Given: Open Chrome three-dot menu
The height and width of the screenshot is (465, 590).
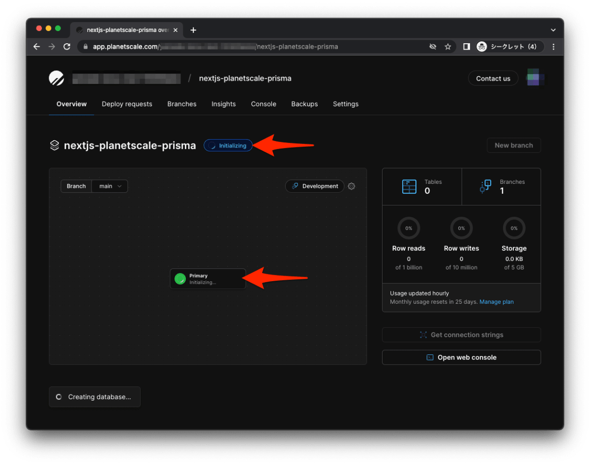Looking at the screenshot, I should coord(554,47).
